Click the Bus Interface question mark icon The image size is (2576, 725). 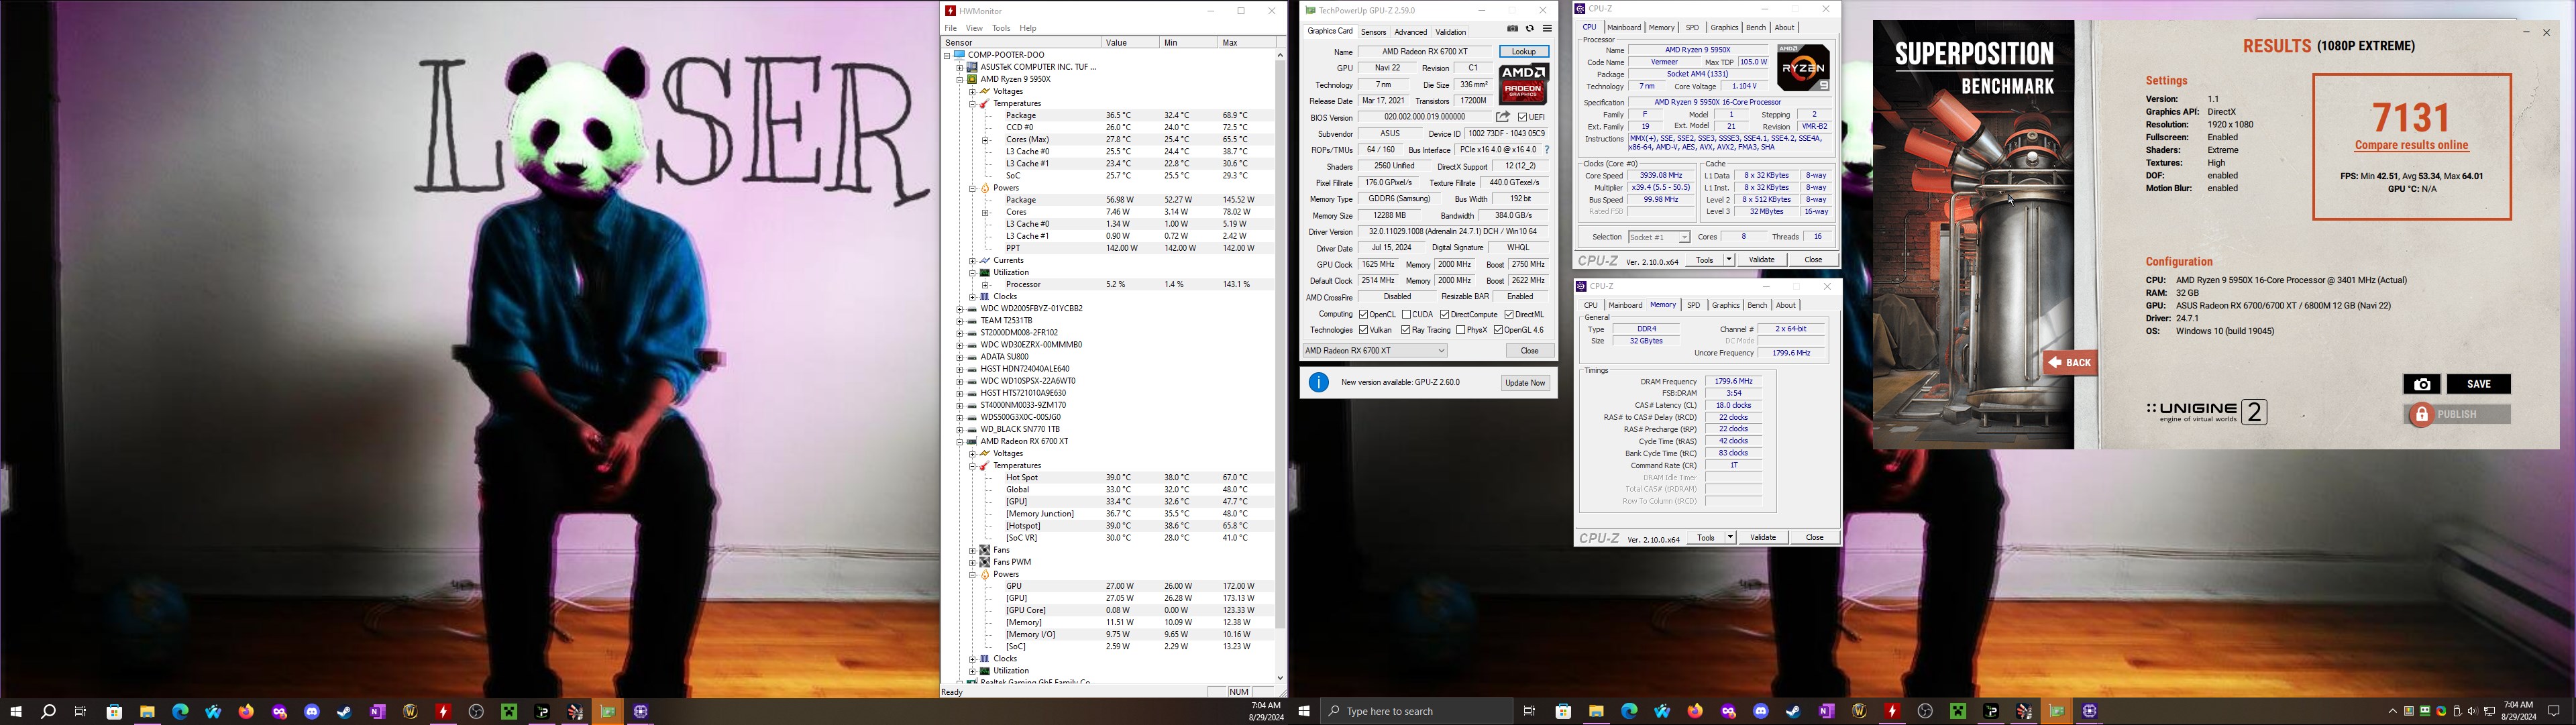1547,150
